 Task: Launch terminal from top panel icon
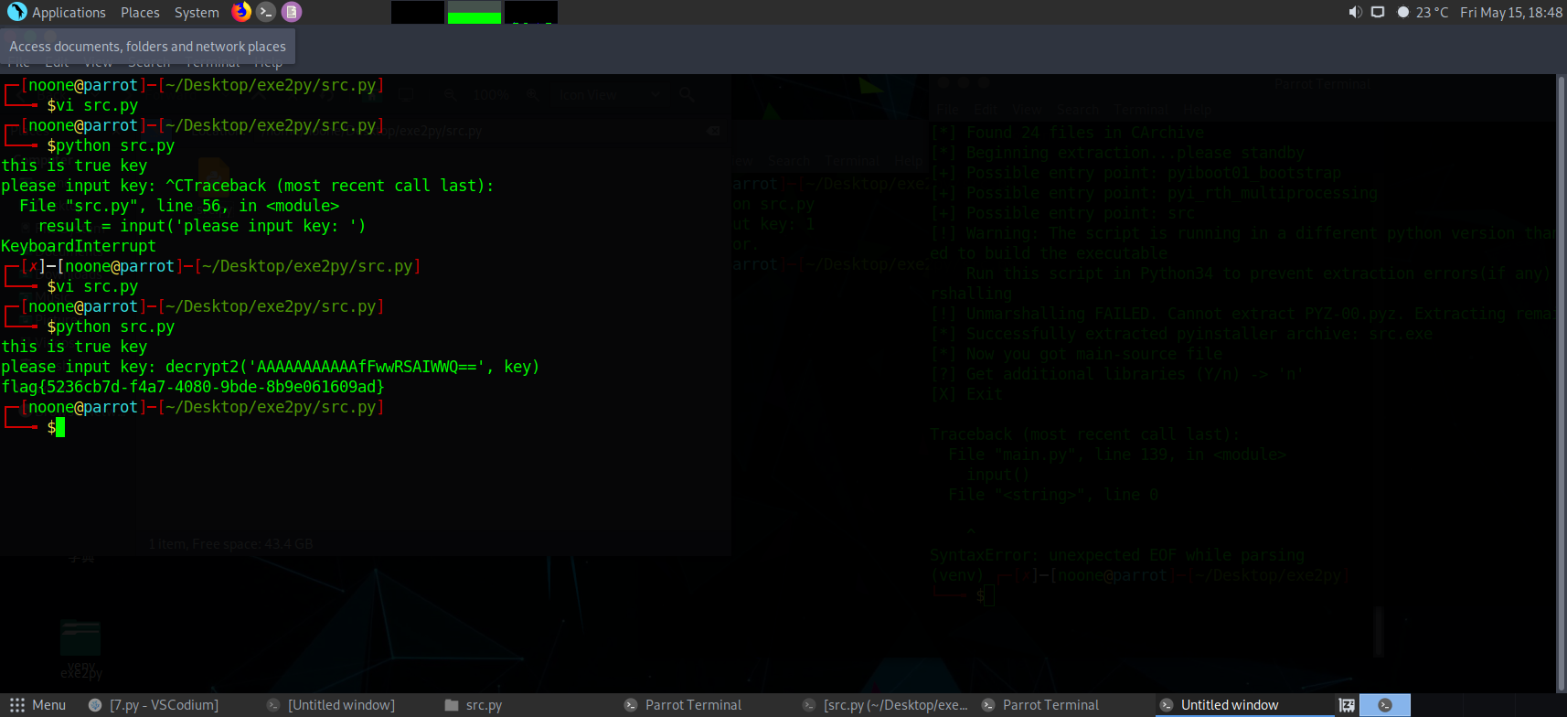point(266,12)
